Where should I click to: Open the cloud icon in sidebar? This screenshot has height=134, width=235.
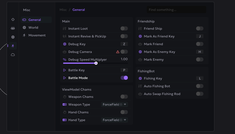(x=13, y=55)
